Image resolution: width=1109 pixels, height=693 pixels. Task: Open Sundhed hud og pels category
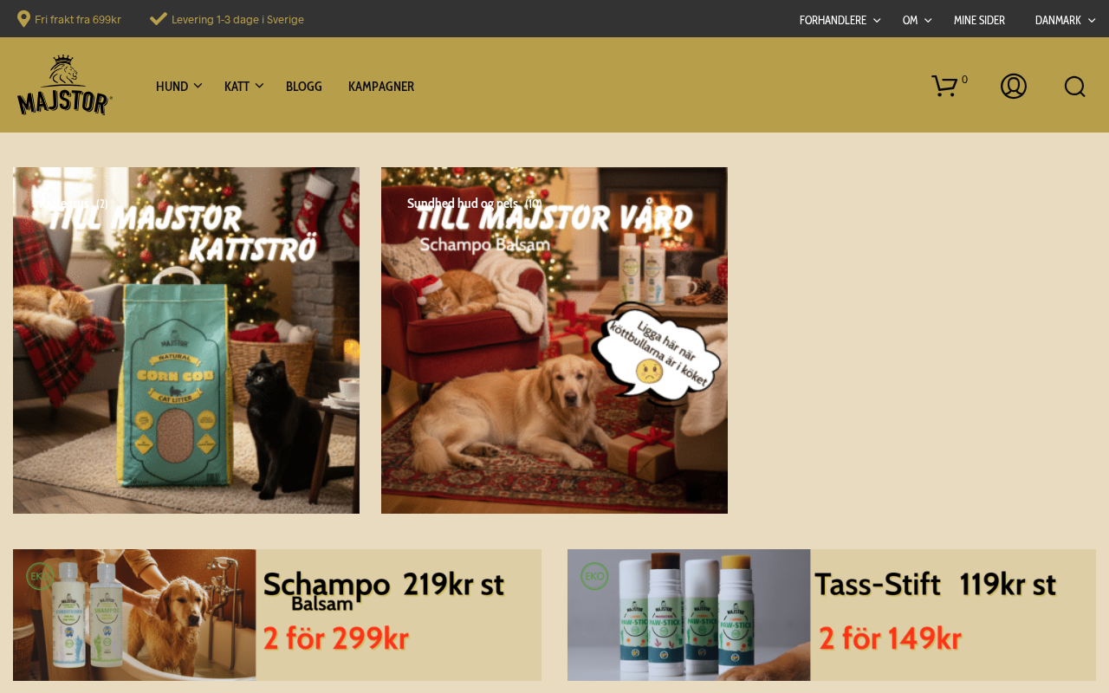click(475, 204)
